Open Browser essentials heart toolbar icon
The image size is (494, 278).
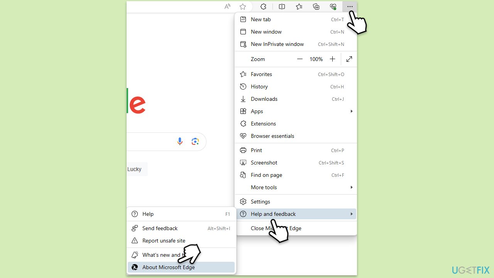tap(333, 7)
